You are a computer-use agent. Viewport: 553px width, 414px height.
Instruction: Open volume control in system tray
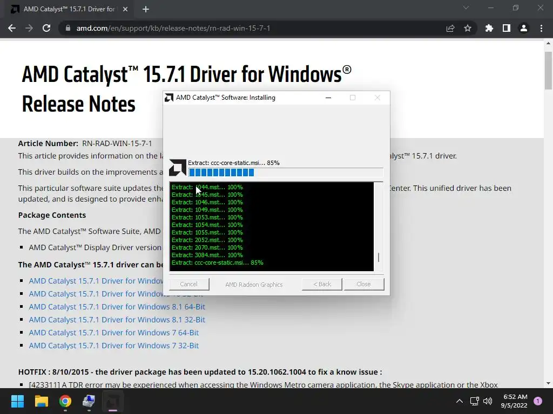click(x=488, y=401)
